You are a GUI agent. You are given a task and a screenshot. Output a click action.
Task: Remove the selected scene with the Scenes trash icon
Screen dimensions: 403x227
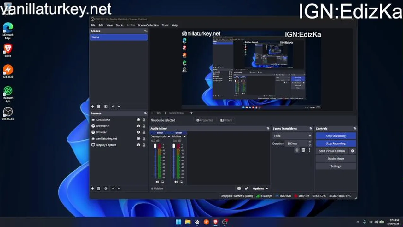(98, 107)
